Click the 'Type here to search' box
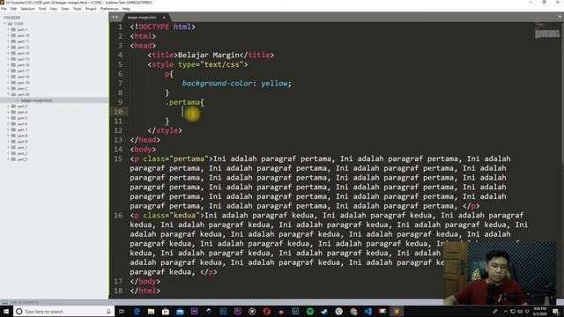Screen dimensions: 564x317 [x=63, y=311]
